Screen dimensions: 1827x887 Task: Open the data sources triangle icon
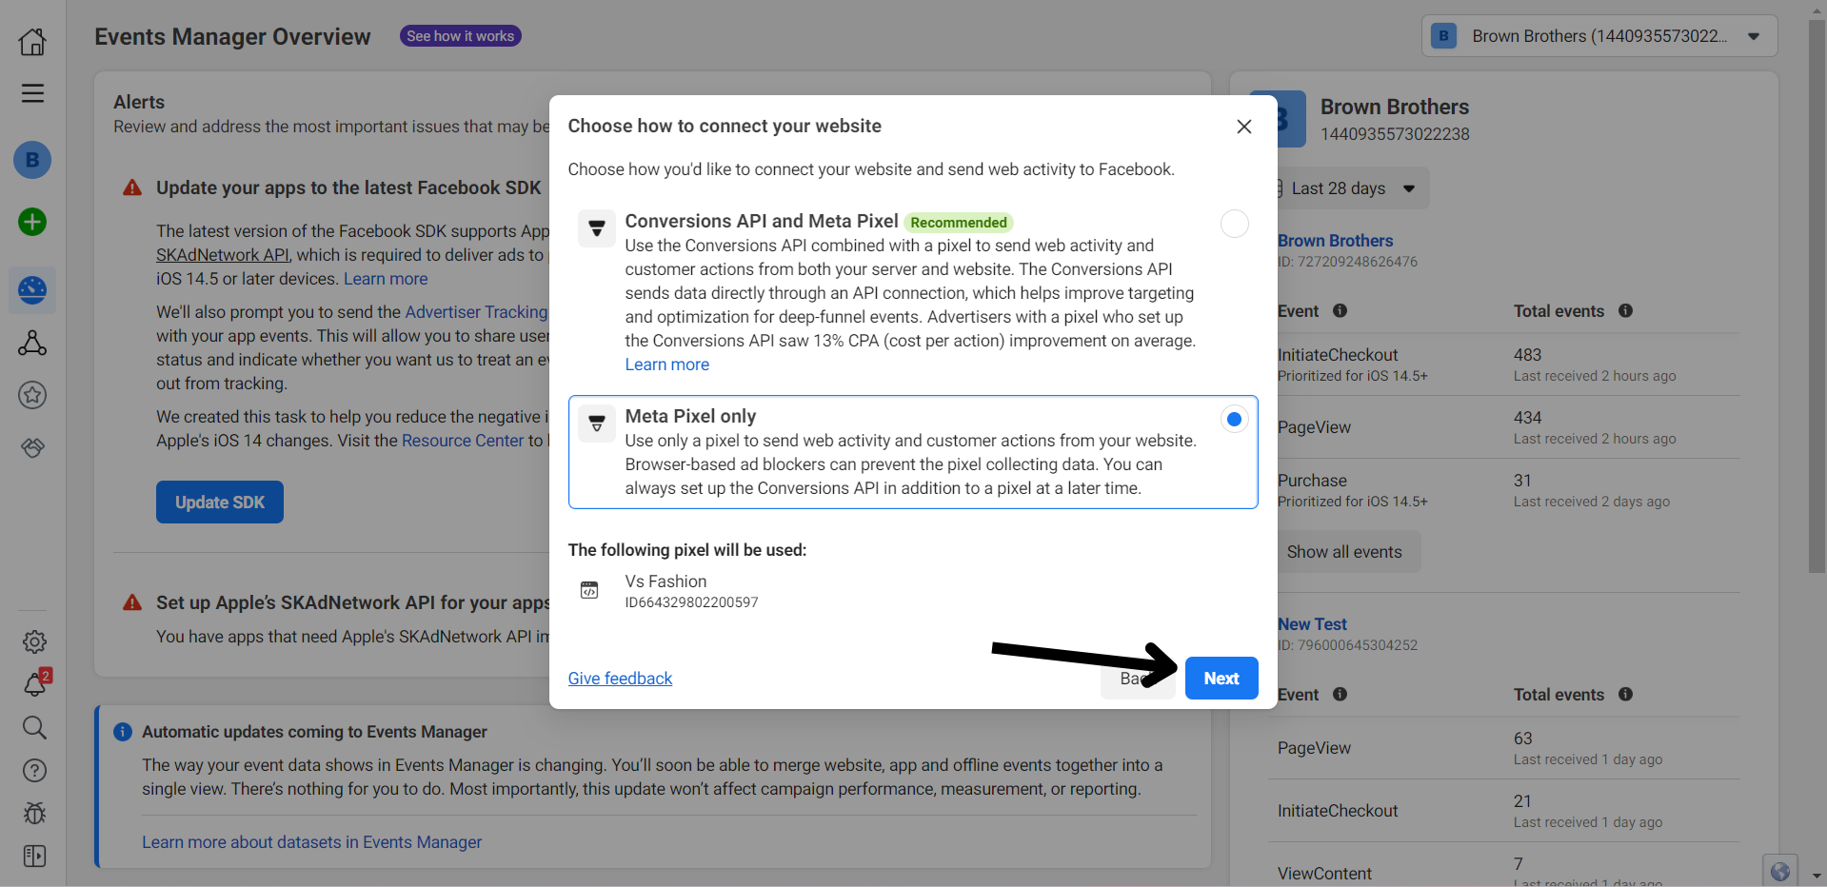pyautogui.click(x=32, y=343)
